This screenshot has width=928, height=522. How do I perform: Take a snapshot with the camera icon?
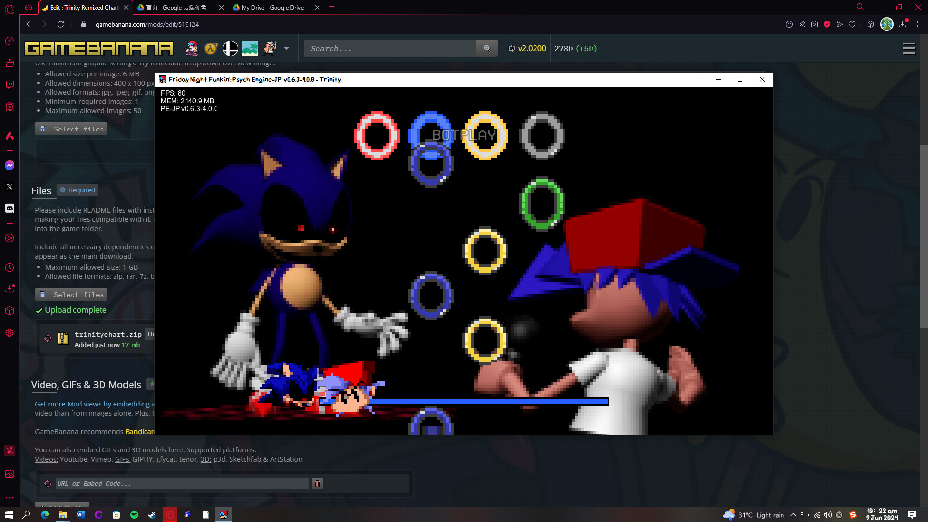click(814, 24)
